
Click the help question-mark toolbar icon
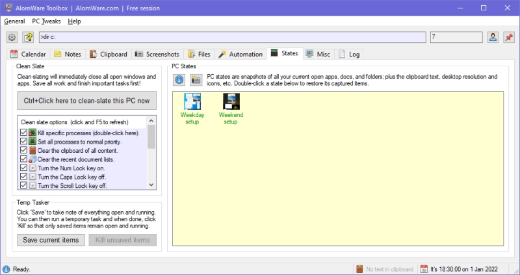click(29, 37)
